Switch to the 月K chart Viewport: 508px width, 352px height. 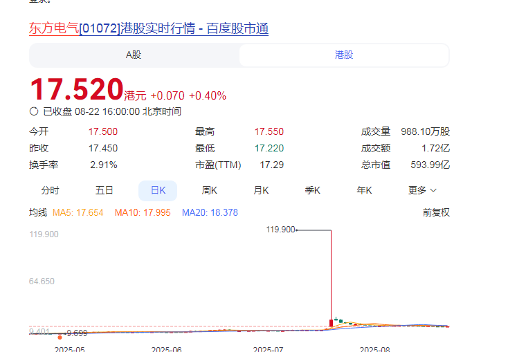pyautogui.click(x=261, y=190)
